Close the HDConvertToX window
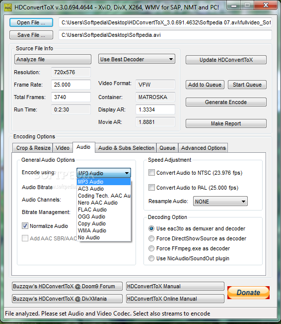This screenshot has height=324, width=281. [x=266, y=5]
